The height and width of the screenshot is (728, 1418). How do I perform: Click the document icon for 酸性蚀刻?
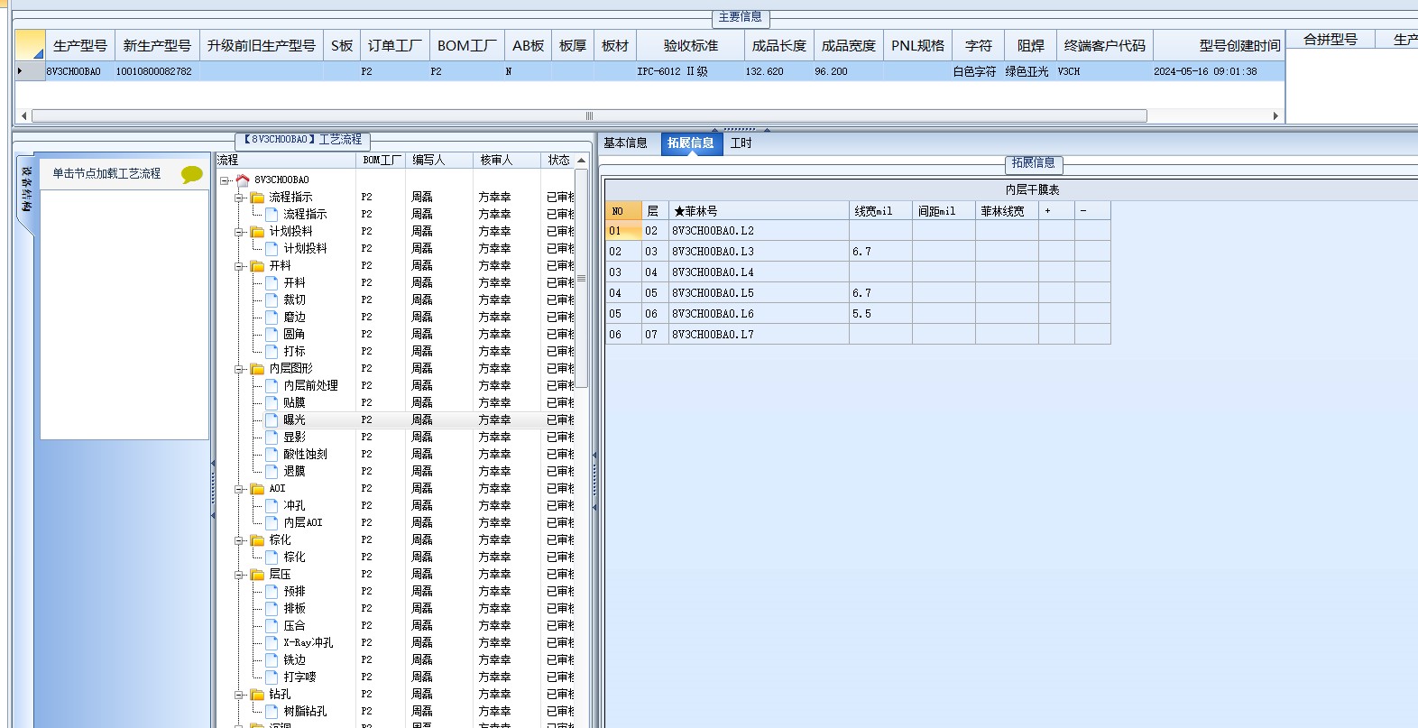click(272, 454)
